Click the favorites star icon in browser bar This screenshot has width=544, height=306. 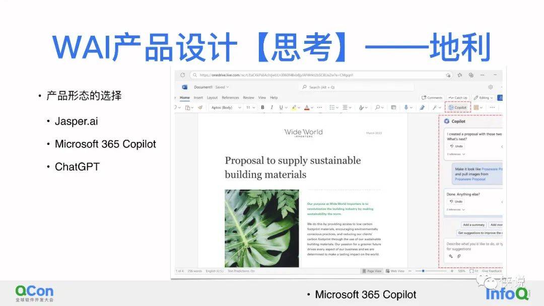[460, 75]
